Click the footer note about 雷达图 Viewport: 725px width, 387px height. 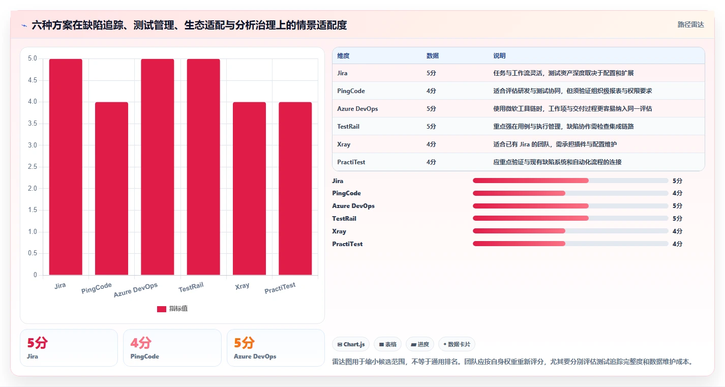pos(512,362)
